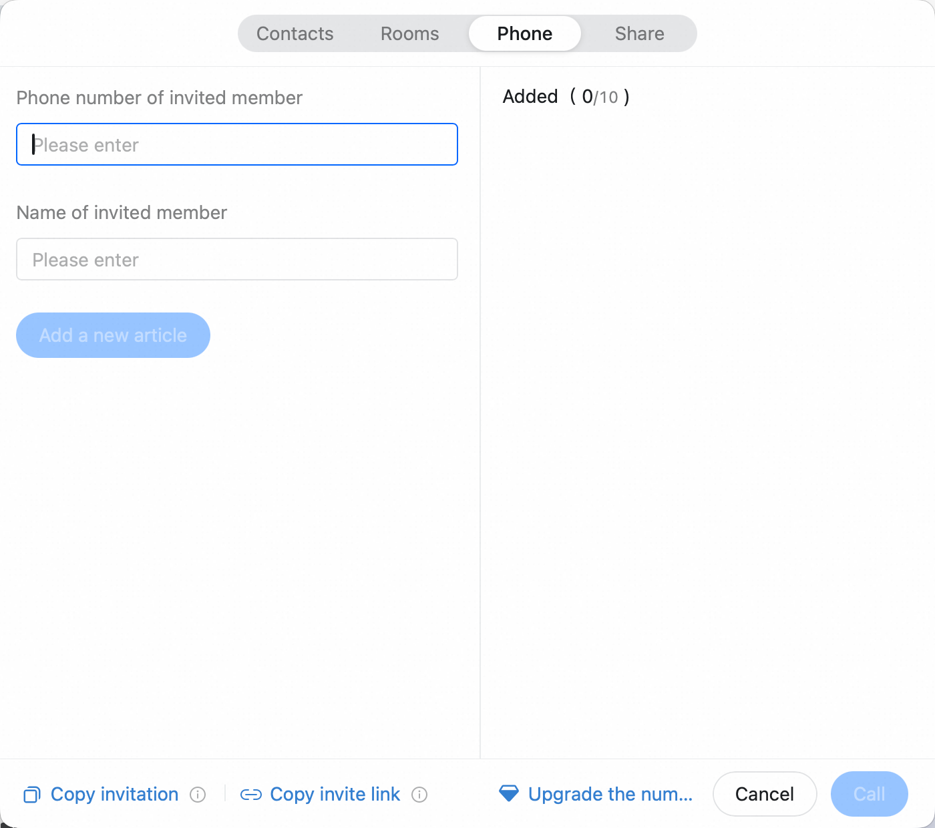Click the Copy invitation text link

[x=114, y=795]
